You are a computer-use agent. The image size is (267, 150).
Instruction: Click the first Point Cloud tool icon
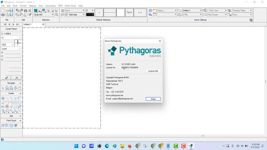coord(3,125)
